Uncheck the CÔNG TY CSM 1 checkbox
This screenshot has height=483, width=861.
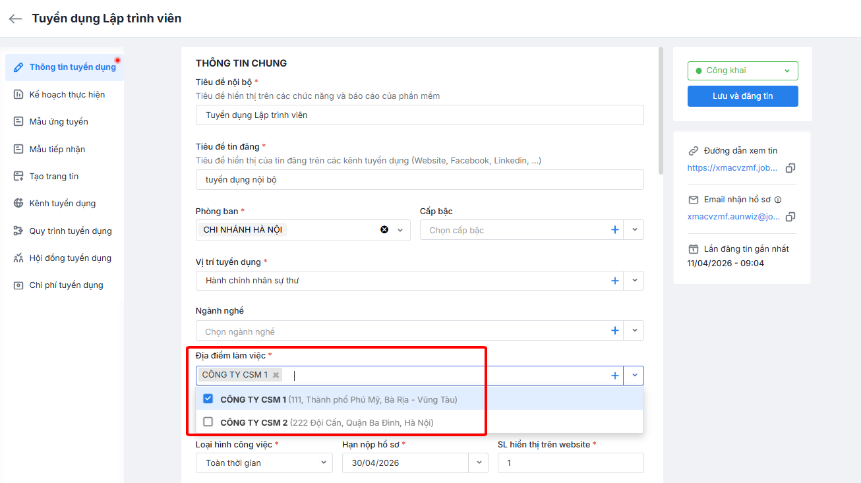point(208,399)
